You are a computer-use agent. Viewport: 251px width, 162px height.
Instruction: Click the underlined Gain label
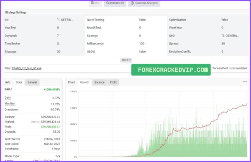[8, 89]
